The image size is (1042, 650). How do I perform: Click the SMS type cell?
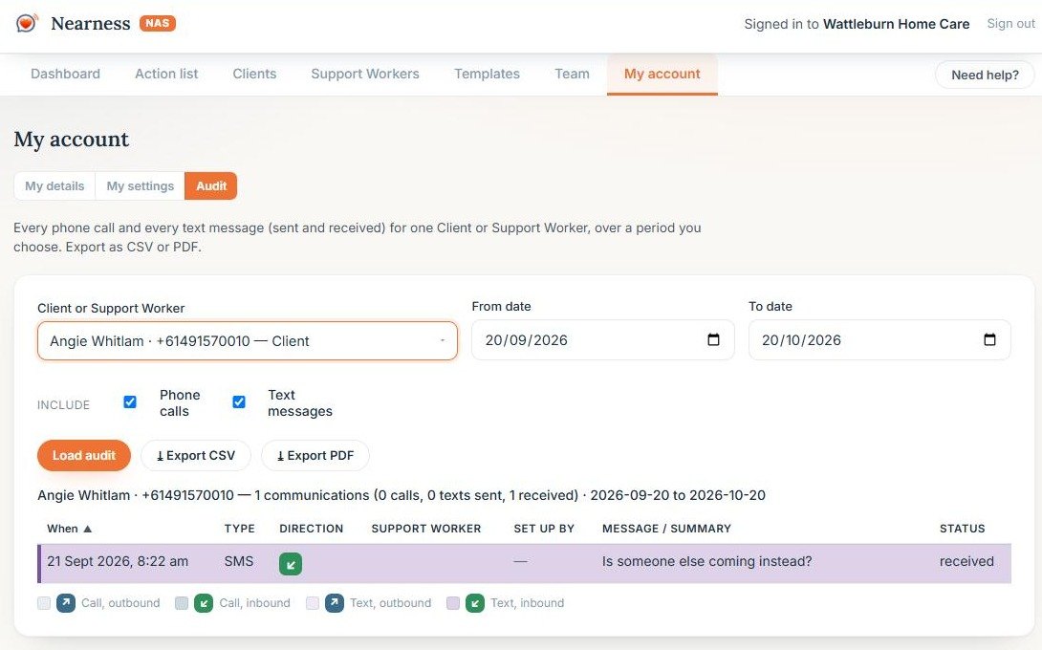coord(239,561)
